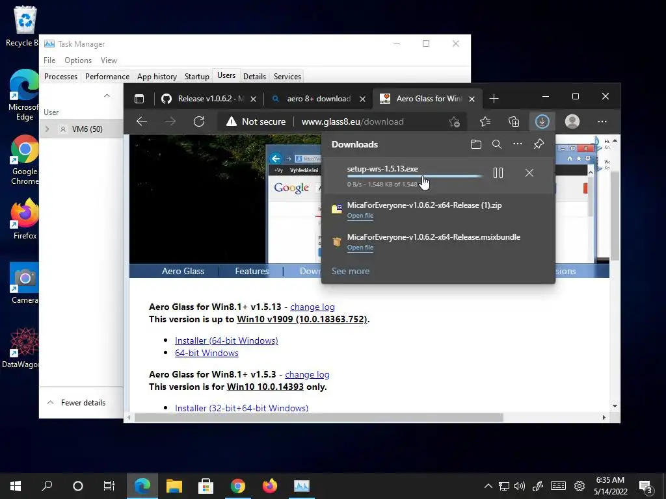Open Firefox from the taskbar

tap(270, 486)
